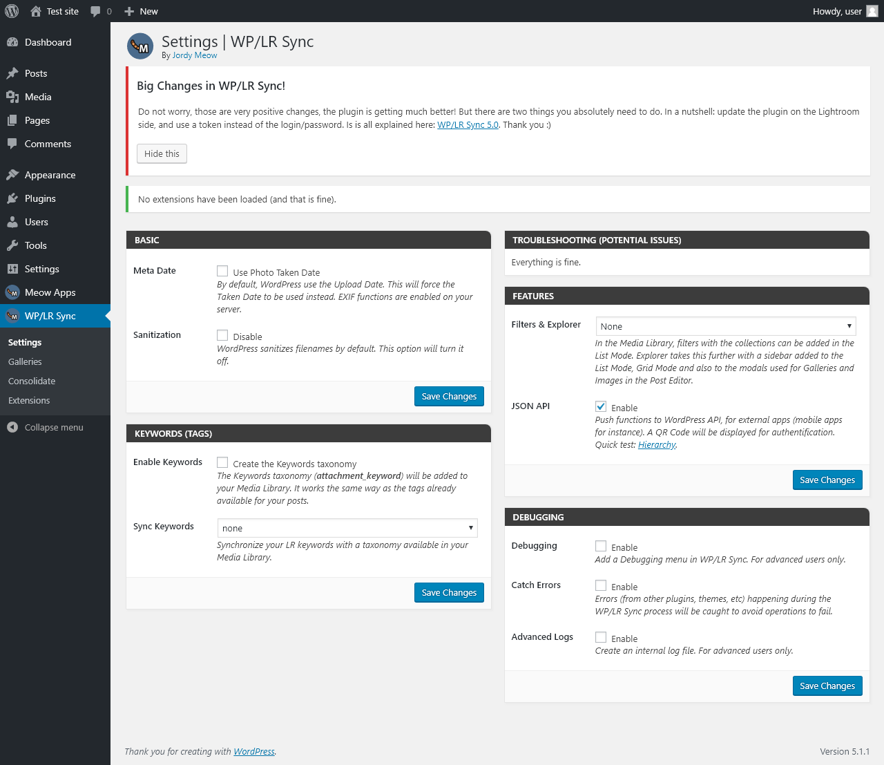Open the Jordy Meow author link
The image size is (884, 765).
pyautogui.click(x=195, y=55)
